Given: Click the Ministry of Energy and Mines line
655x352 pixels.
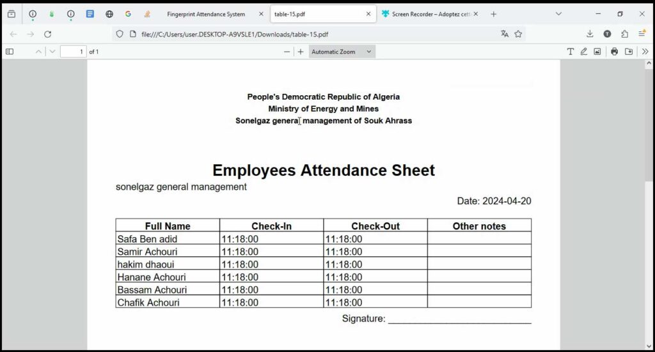Looking at the screenshot, I should pyautogui.click(x=323, y=109).
